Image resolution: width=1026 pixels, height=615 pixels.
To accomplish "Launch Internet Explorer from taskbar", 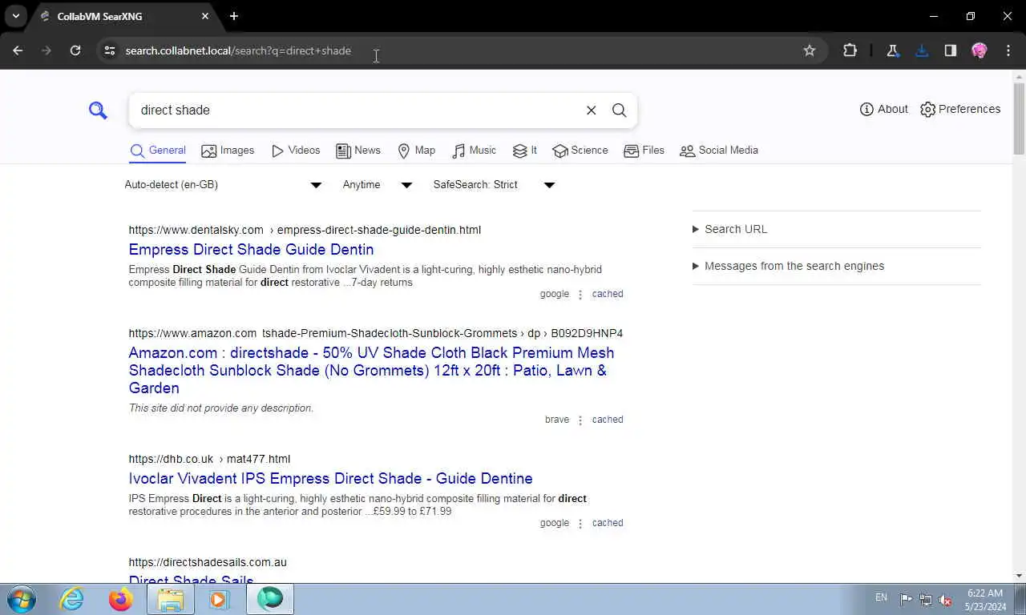I will click(71, 599).
